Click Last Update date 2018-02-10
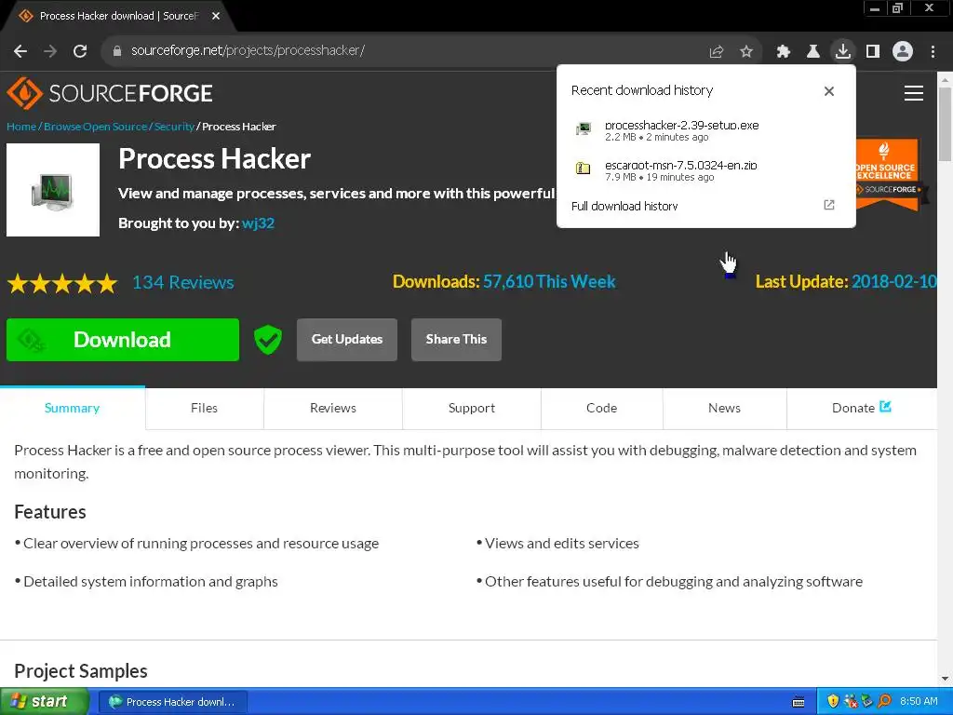Image resolution: width=953 pixels, height=715 pixels. 894,281
